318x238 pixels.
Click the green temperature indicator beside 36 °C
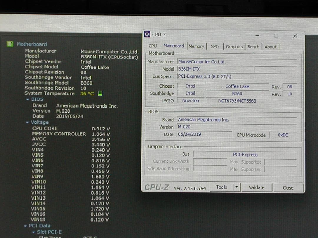pos(100,93)
